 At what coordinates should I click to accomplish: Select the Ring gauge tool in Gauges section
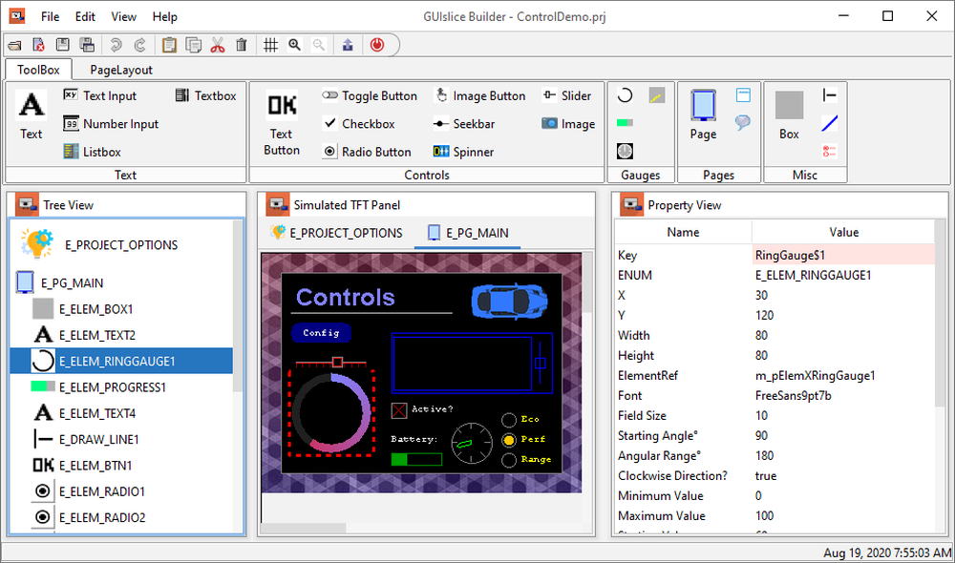pyautogui.click(x=624, y=94)
